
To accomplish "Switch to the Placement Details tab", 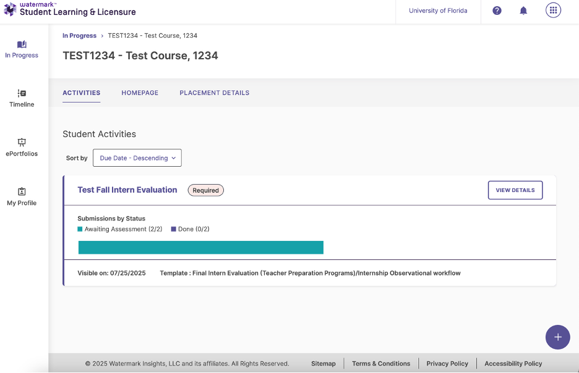I will point(215,93).
